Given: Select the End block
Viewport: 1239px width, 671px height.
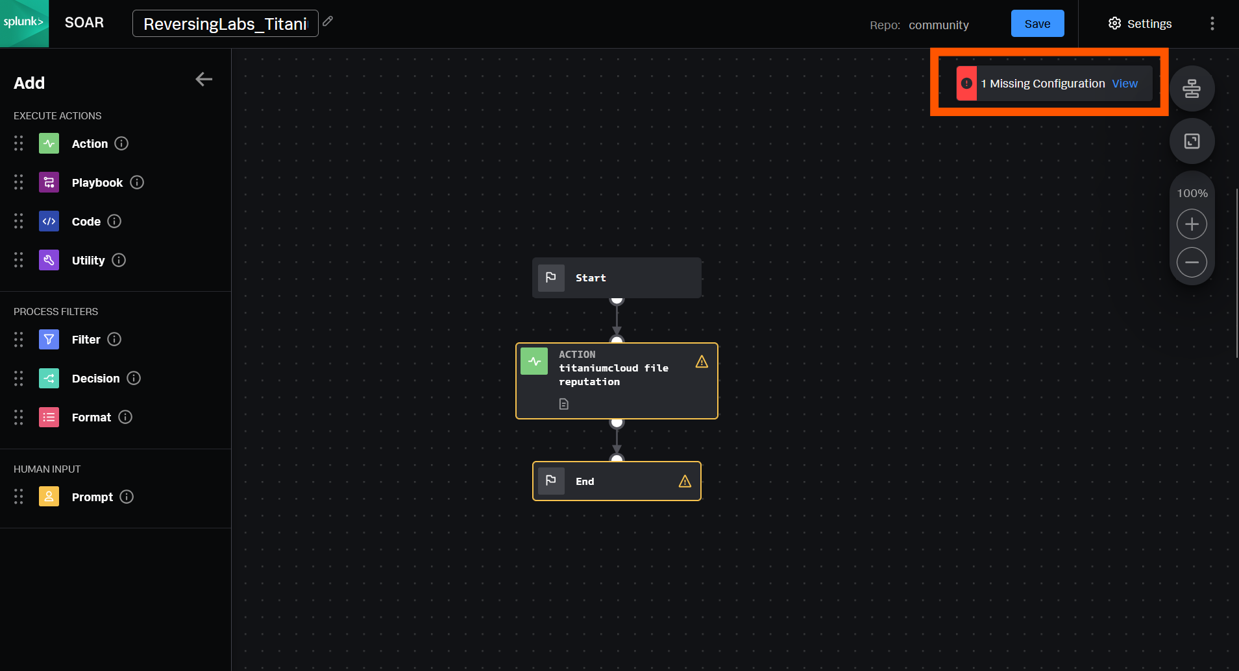Looking at the screenshot, I should click(x=617, y=481).
